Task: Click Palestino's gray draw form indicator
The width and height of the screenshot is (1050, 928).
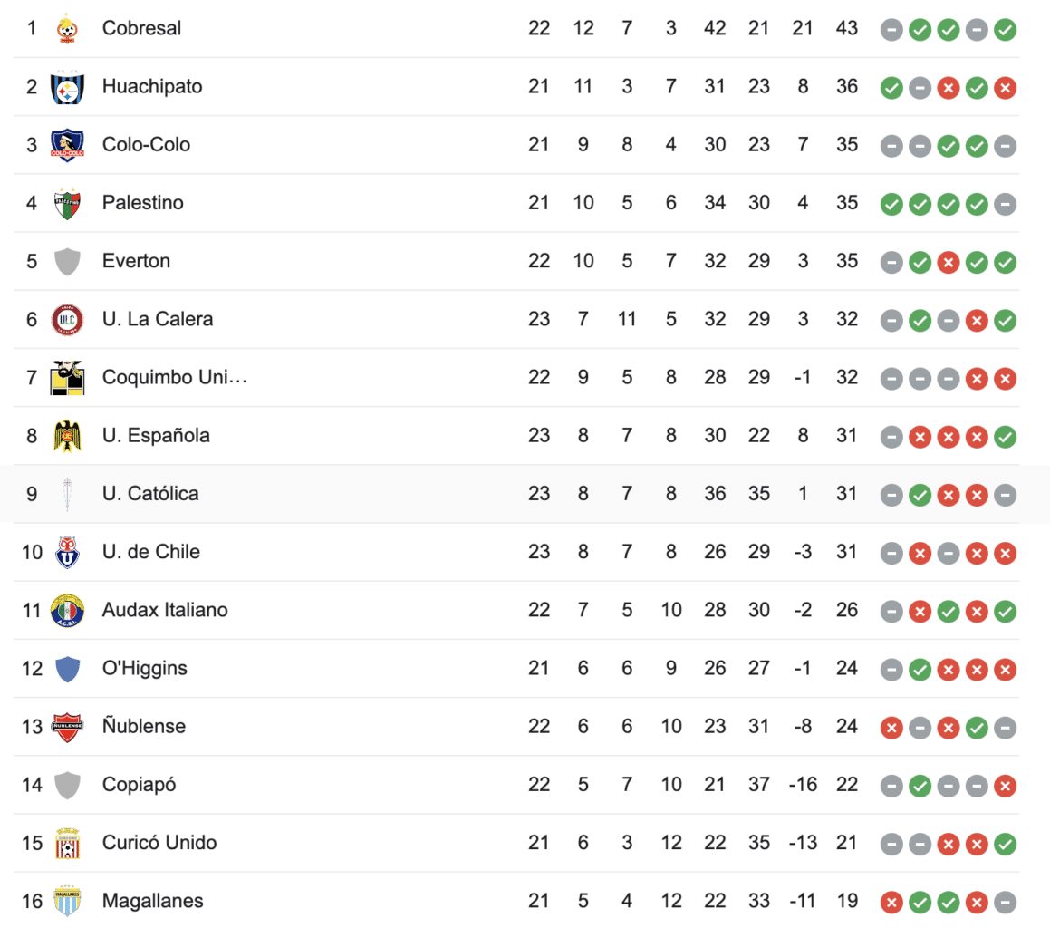Action: point(1005,204)
